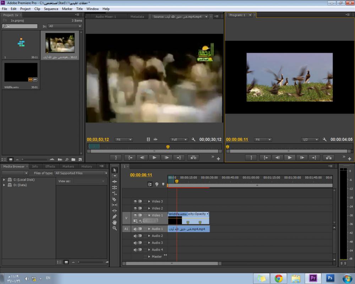This screenshot has width=355, height=284.
Task: Click Source monitor Mark In button
Action: point(116,158)
